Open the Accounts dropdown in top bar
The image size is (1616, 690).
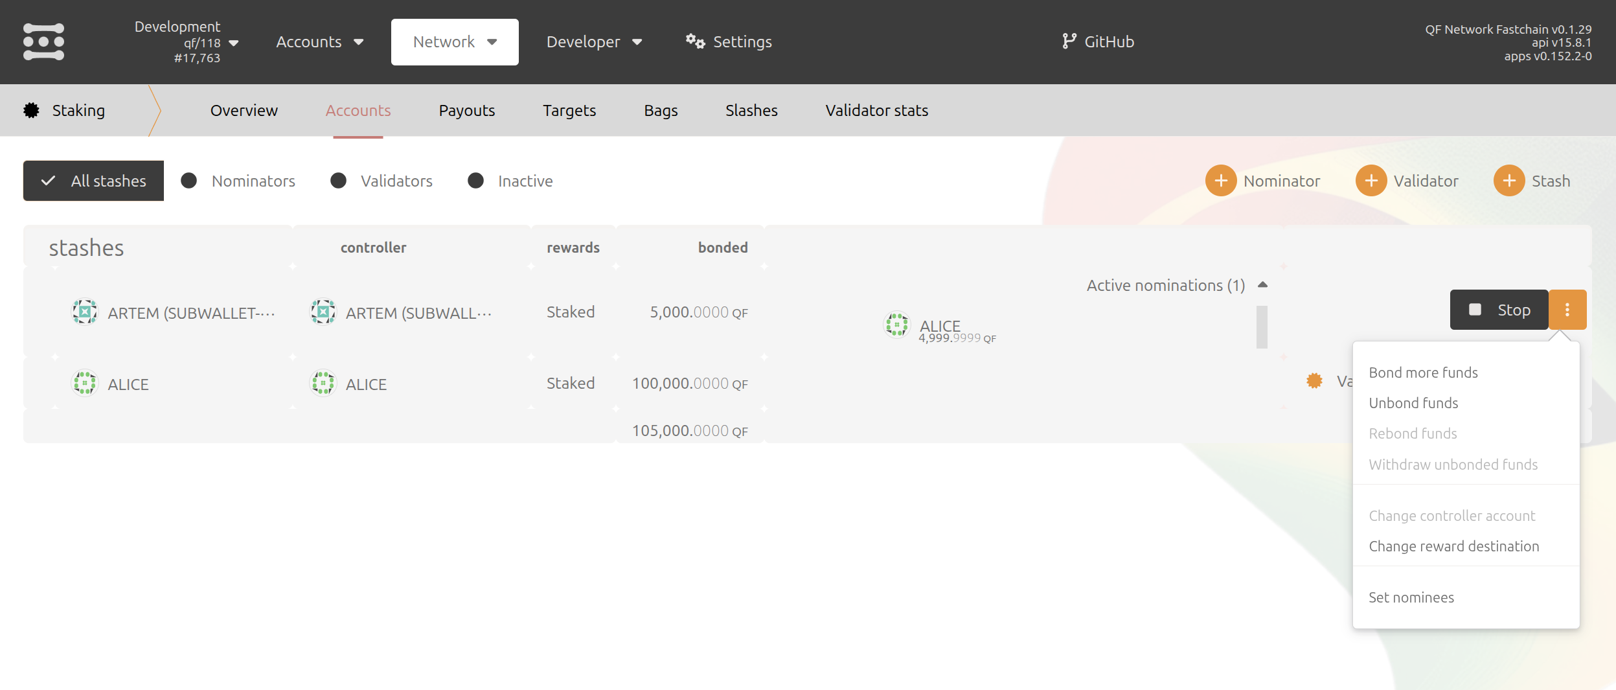[x=319, y=42]
